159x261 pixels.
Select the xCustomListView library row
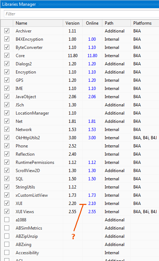[80, 195]
